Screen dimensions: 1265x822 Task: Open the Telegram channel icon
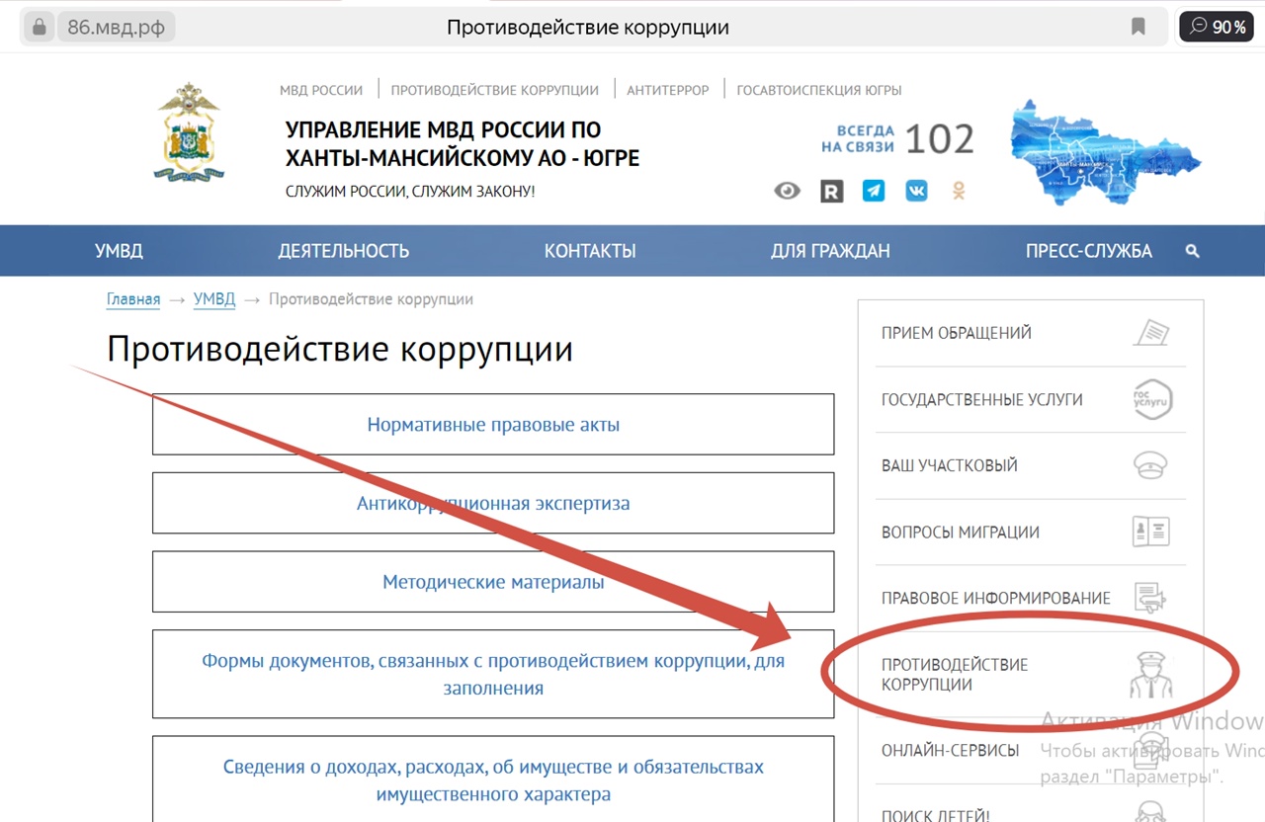point(874,191)
